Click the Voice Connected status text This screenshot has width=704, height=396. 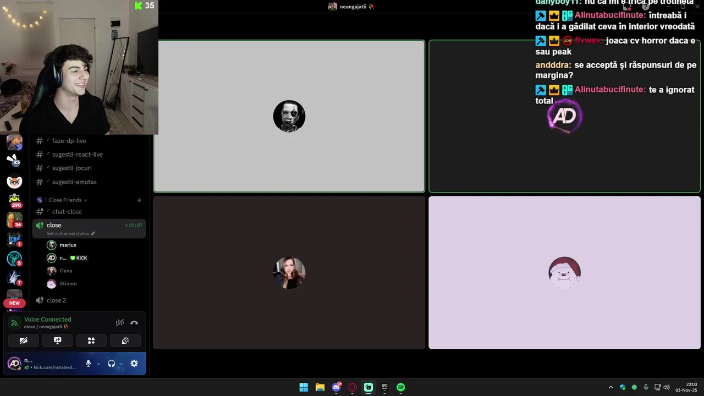[47, 320]
